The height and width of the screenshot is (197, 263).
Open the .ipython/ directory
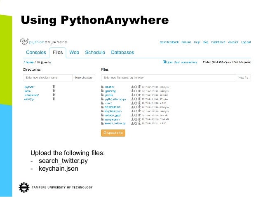tap(29, 87)
